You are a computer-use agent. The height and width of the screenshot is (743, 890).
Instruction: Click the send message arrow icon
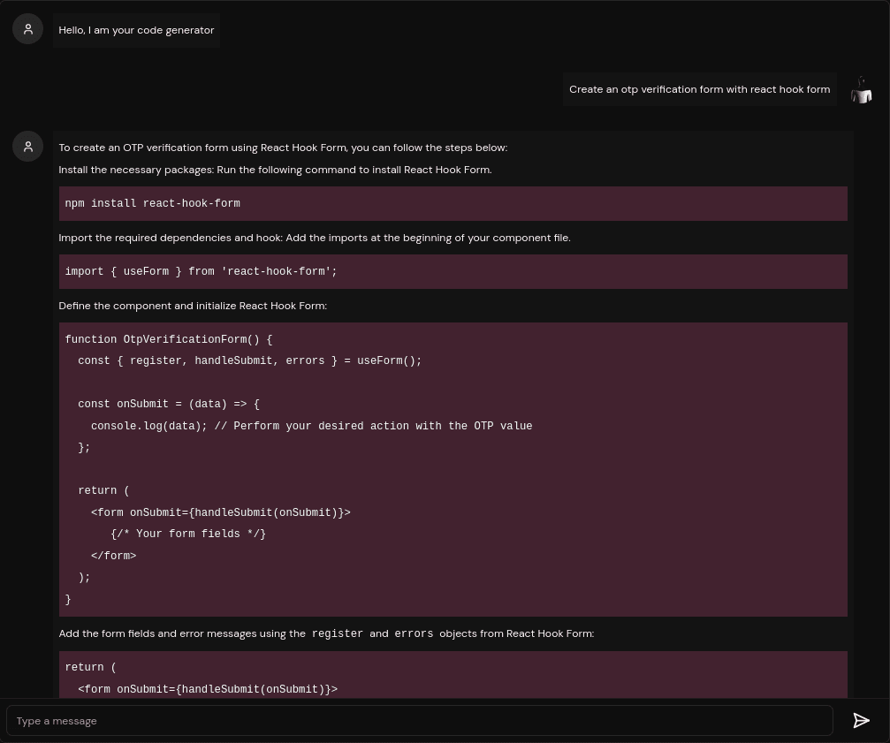click(x=861, y=721)
